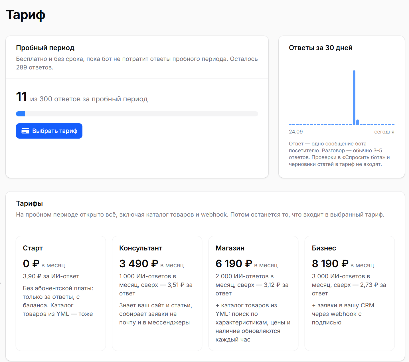Click the "Бесплатно и без срока" trial description
Screen dimensions: 409x362
(x=137, y=63)
